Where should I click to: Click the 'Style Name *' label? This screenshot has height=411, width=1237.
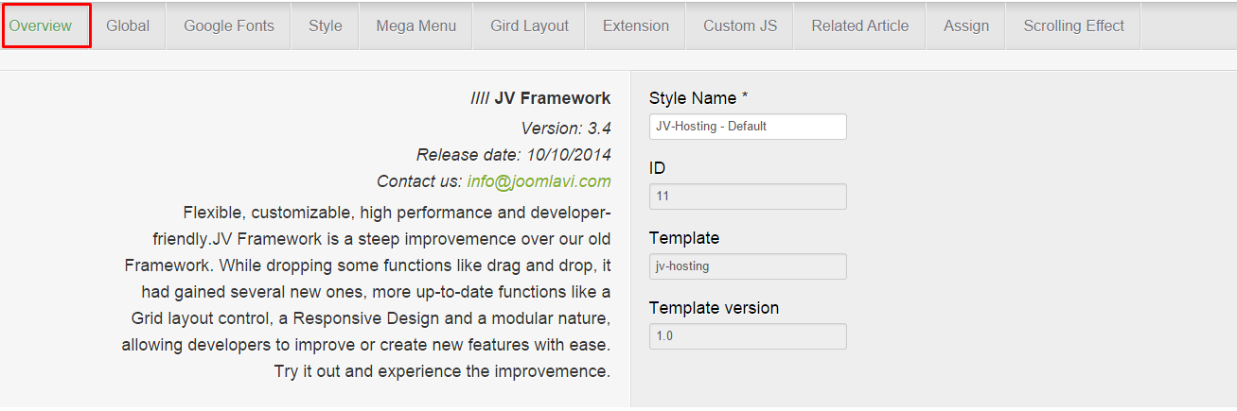[698, 98]
